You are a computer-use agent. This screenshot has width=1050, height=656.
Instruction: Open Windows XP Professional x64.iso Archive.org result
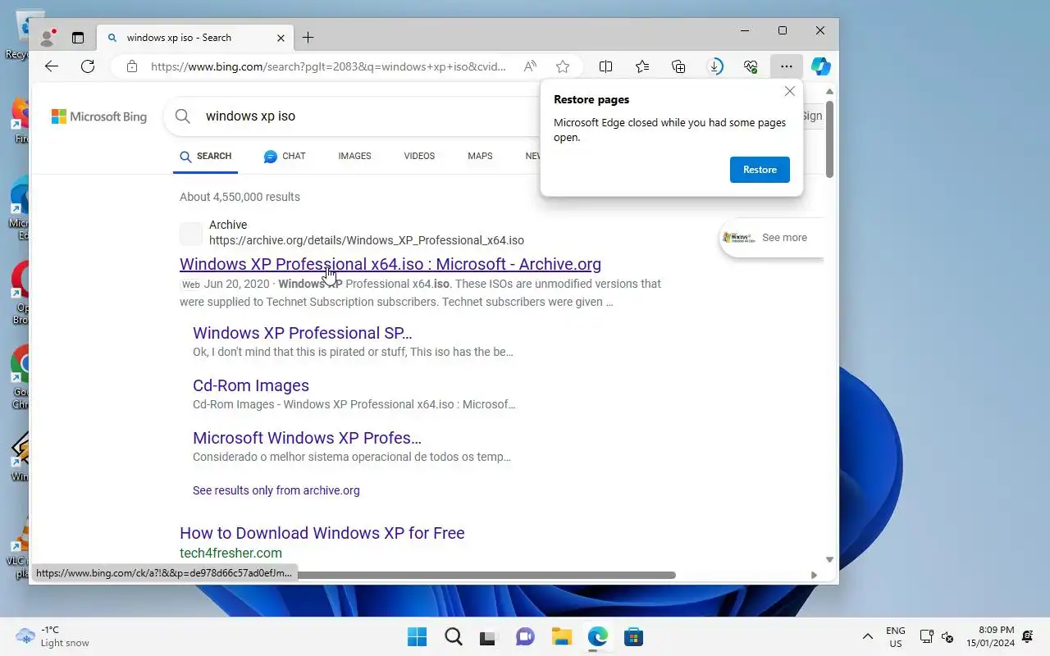(x=390, y=264)
